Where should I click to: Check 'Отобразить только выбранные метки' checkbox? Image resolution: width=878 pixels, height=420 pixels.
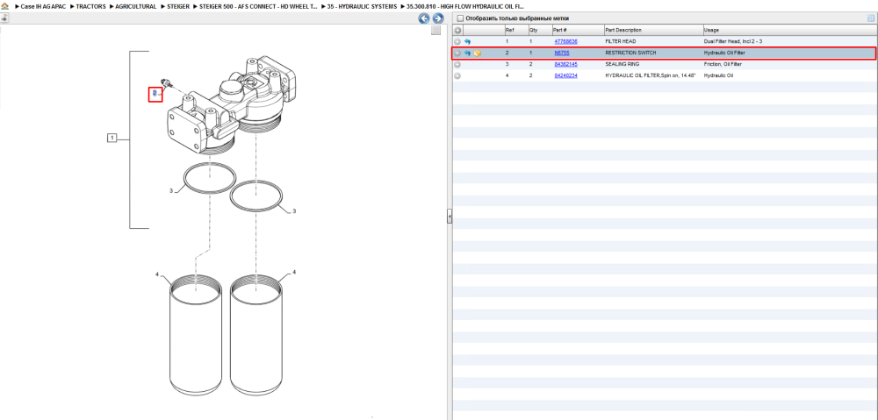click(x=460, y=18)
